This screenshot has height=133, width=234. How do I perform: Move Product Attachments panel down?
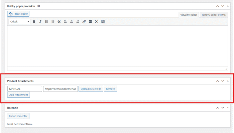(223, 81)
